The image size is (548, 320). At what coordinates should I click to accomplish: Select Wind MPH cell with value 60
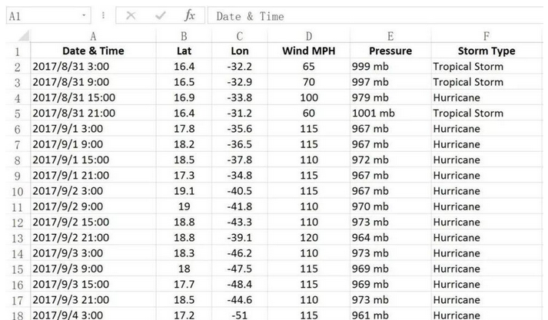309,113
